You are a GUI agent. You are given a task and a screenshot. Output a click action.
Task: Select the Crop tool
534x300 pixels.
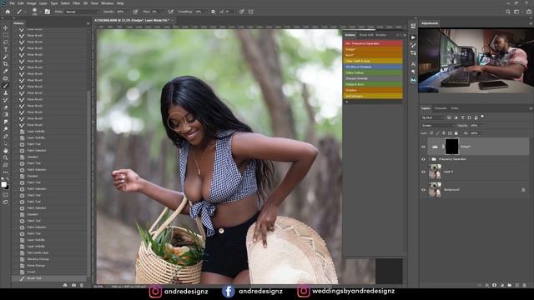[6, 63]
